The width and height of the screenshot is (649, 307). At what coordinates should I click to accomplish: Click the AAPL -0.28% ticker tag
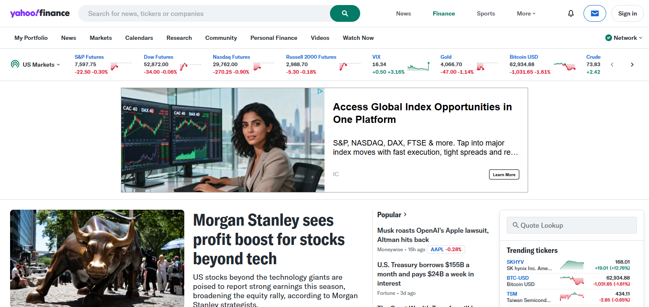(446, 250)
